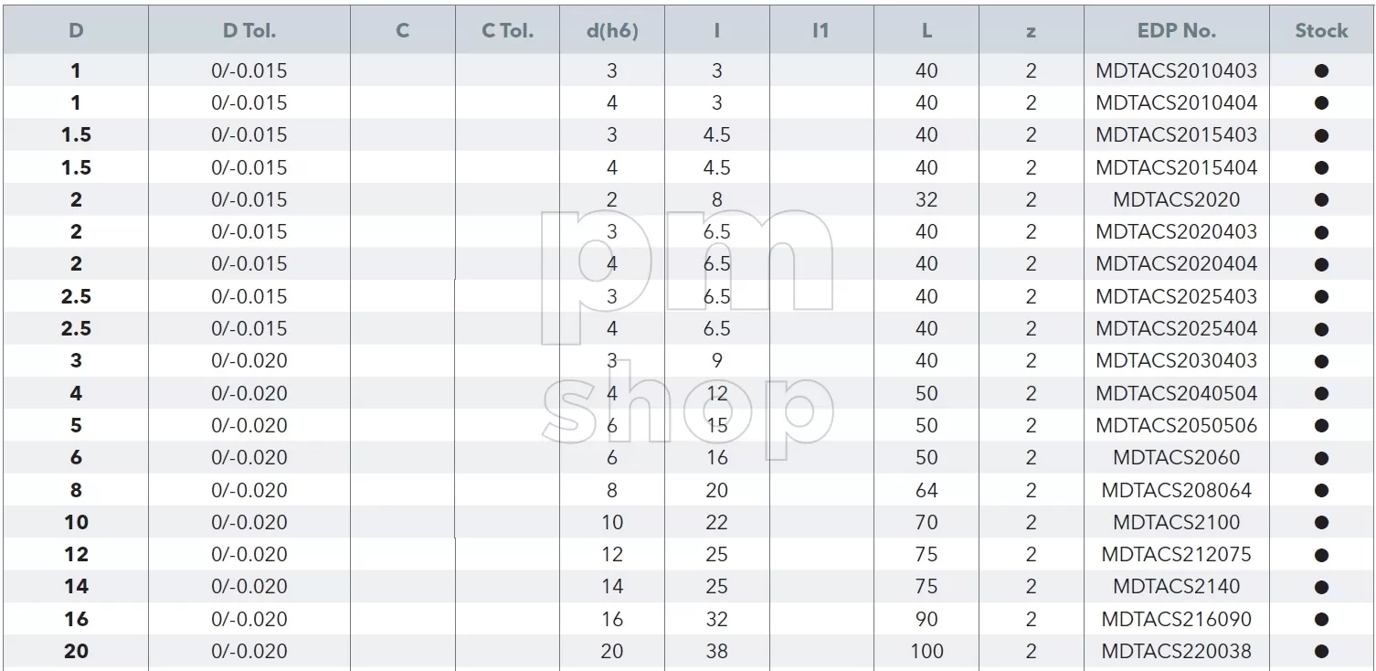The height and width of the screenshot is (671, 1376).
Task: Click the z column header
Action: 1031,31
